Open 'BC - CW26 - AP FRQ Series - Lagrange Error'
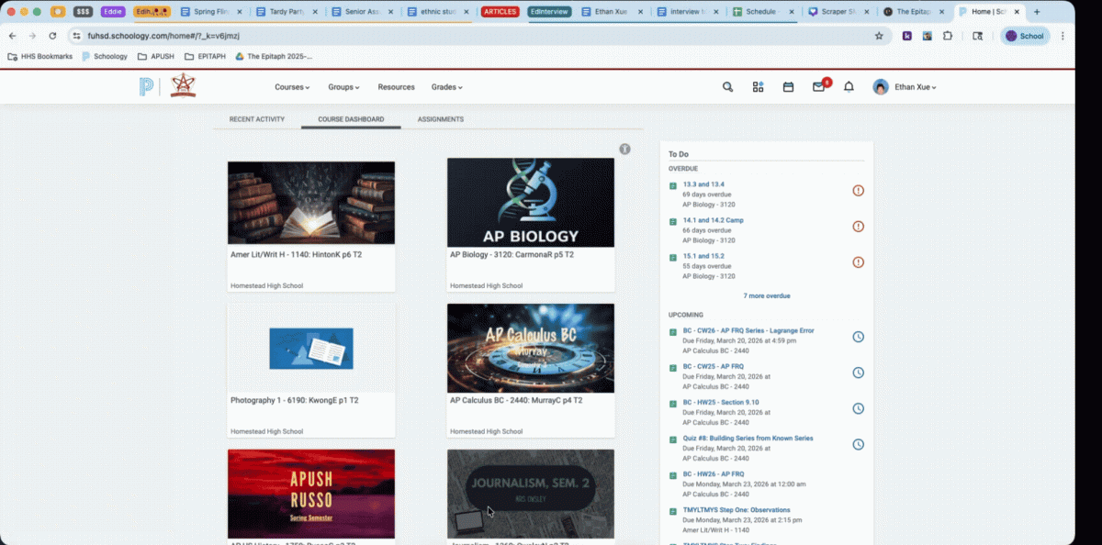The width and height of the screenshot is (1102, 545). [x=748, y=330]
